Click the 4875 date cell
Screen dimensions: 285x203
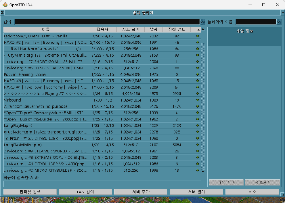pyautogui.click(x=154, y=94)
